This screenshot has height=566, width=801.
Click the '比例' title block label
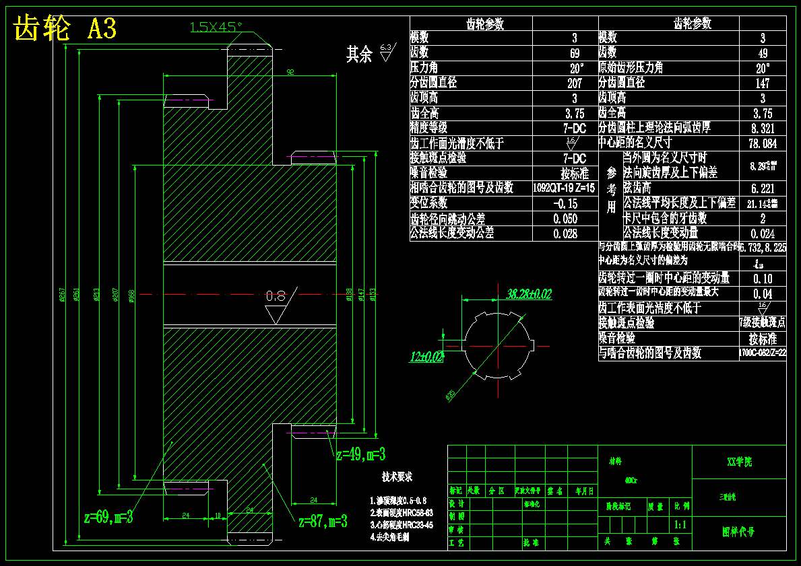click(x=682, y=506)
